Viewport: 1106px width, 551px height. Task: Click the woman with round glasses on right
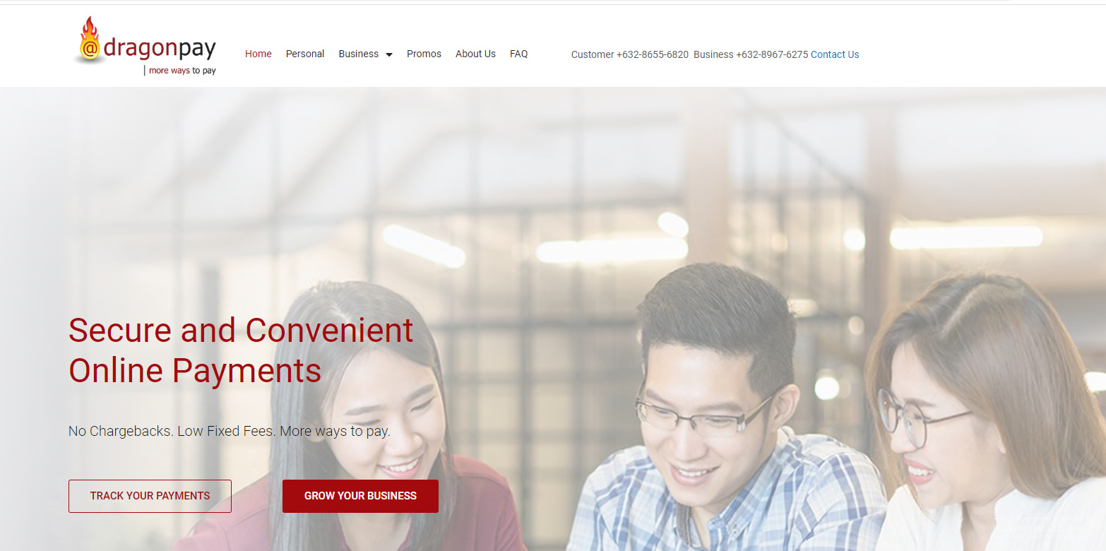point(989,417)
